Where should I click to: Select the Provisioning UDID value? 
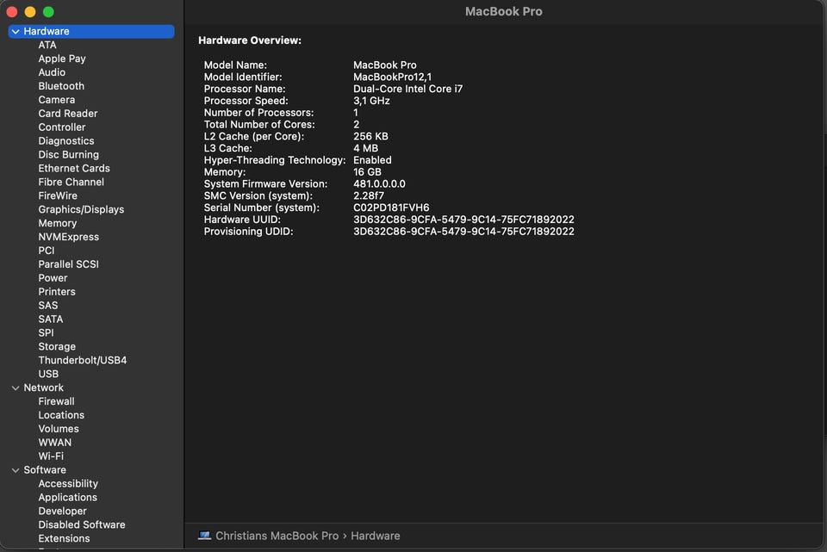click(x=463, y=232)
